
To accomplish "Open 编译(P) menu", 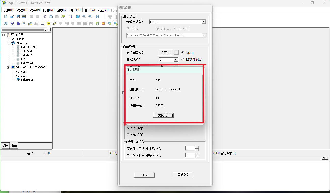I will (35, 10).
